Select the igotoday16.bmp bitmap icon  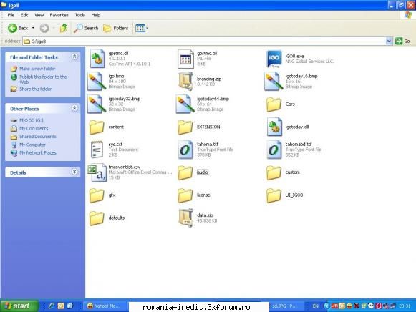pos(274,82)
